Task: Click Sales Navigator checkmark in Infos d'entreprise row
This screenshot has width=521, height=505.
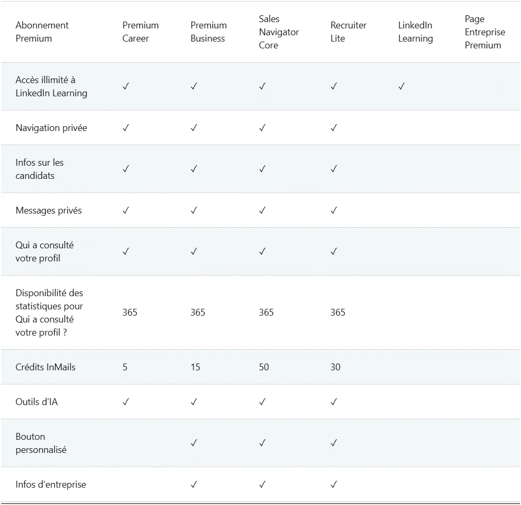Action: 262,484
